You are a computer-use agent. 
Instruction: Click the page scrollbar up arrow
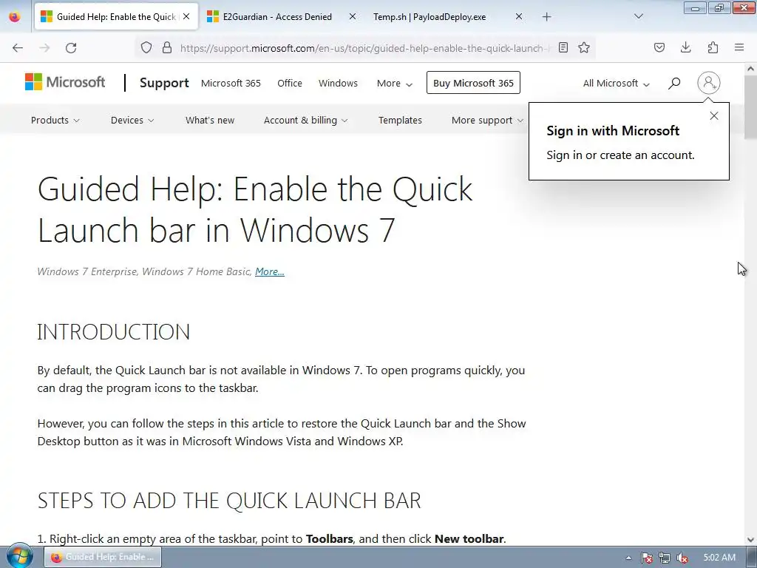pos(750,69)
